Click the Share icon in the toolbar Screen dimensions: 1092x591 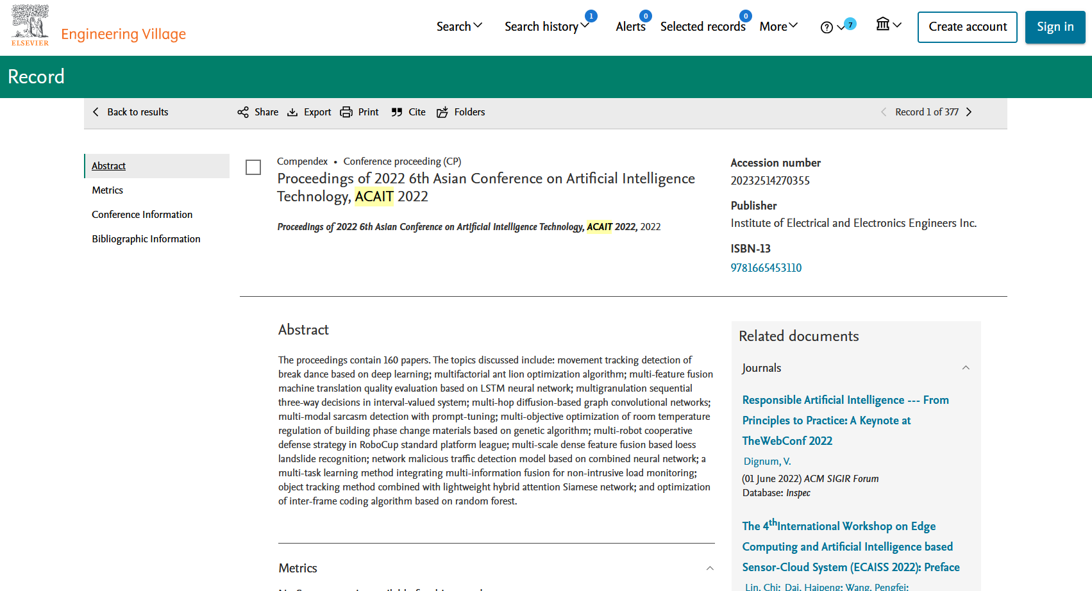click(243, 112)
